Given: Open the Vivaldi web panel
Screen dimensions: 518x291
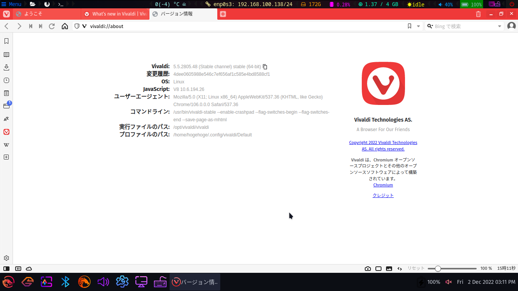Looking at the screenshot, I should coord(6,132).
